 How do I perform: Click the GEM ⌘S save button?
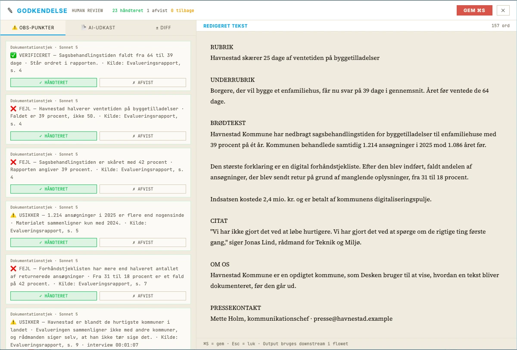[474, 10]
